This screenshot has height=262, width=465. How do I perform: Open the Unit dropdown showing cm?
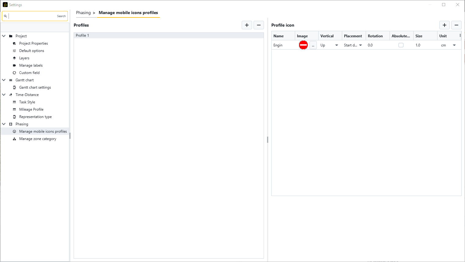click(x=454, y=45)
